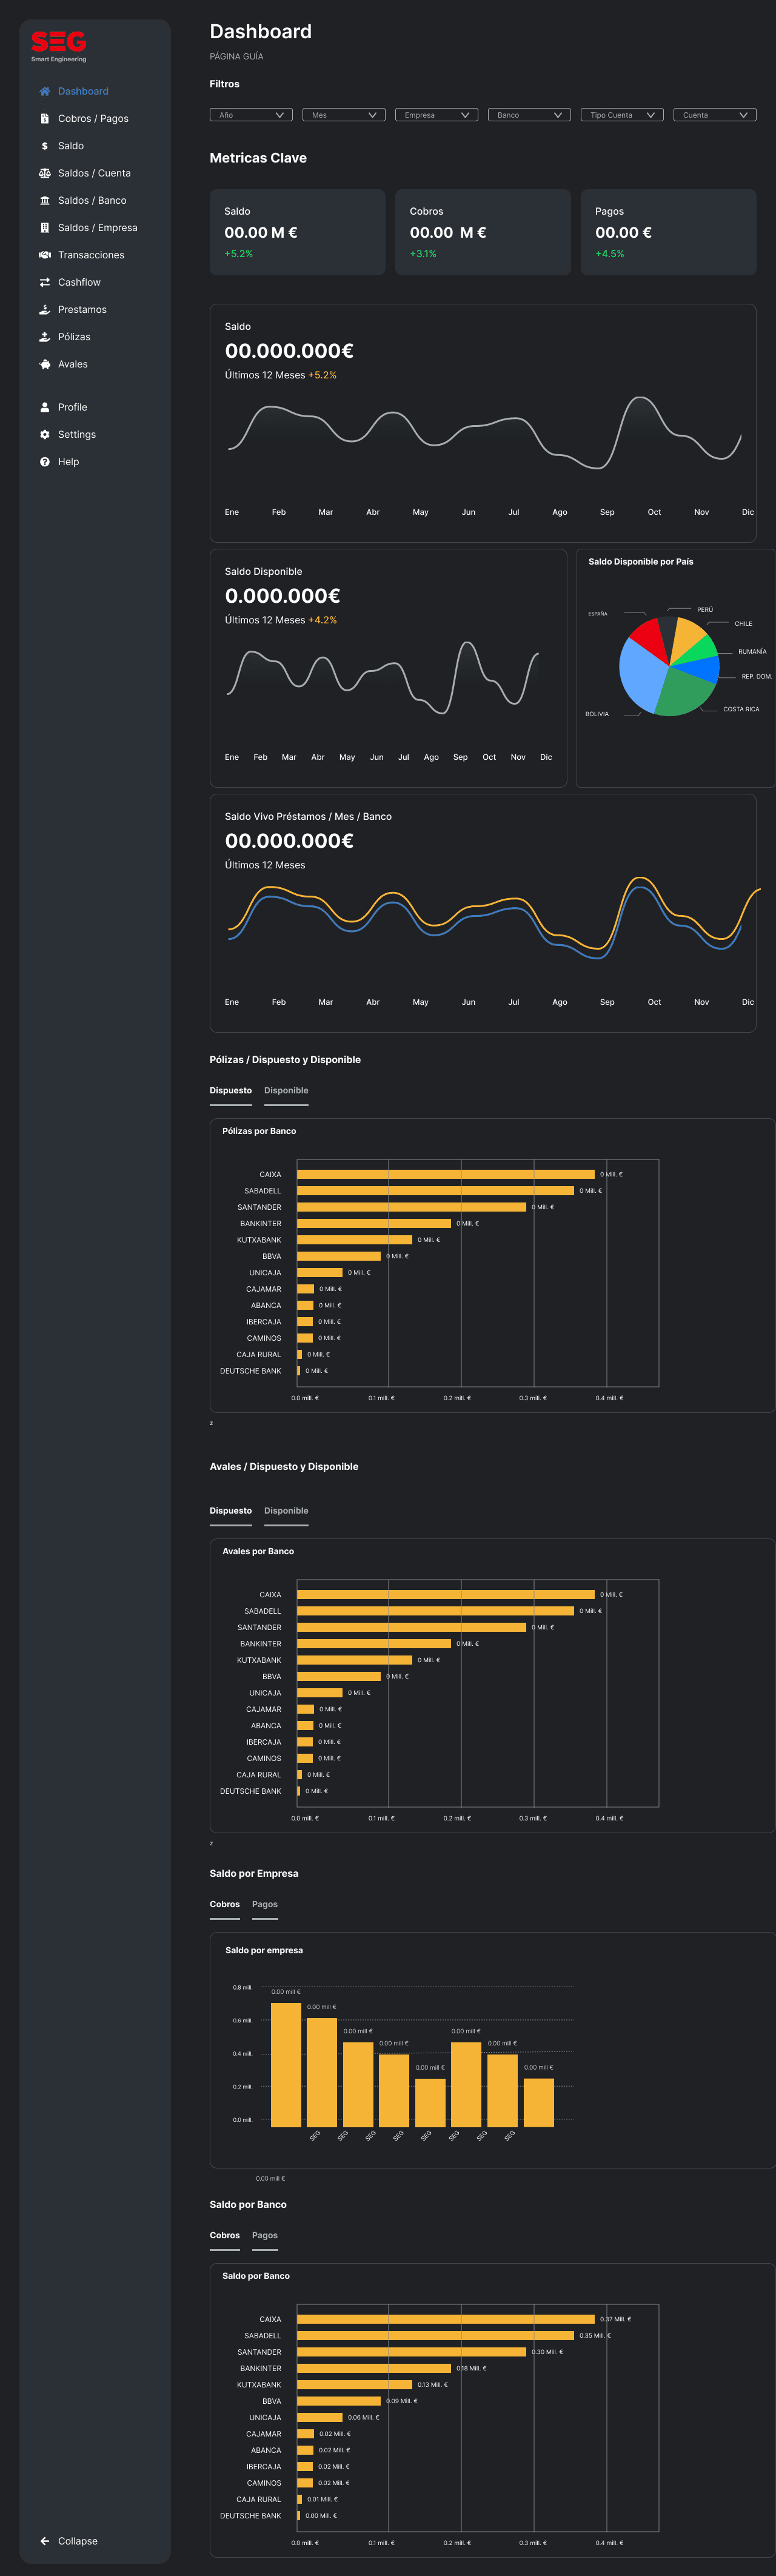Open the Banco filter dropdown
Image resolution: width=776 pixels, height=2576 pixels.
point(528,115)
